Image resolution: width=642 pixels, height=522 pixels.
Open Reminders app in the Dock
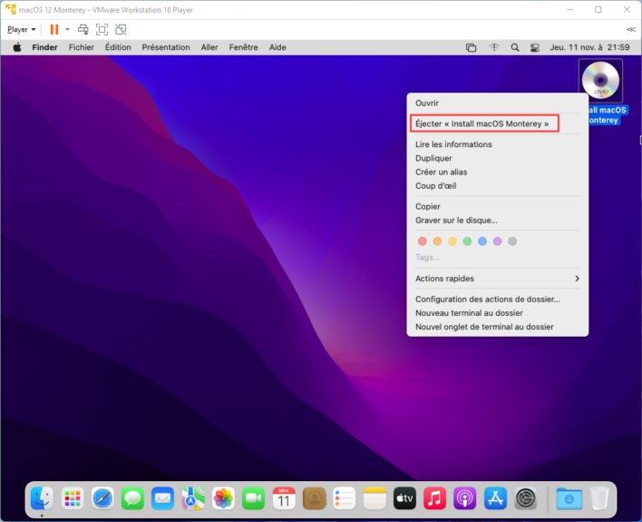point(344,498)
